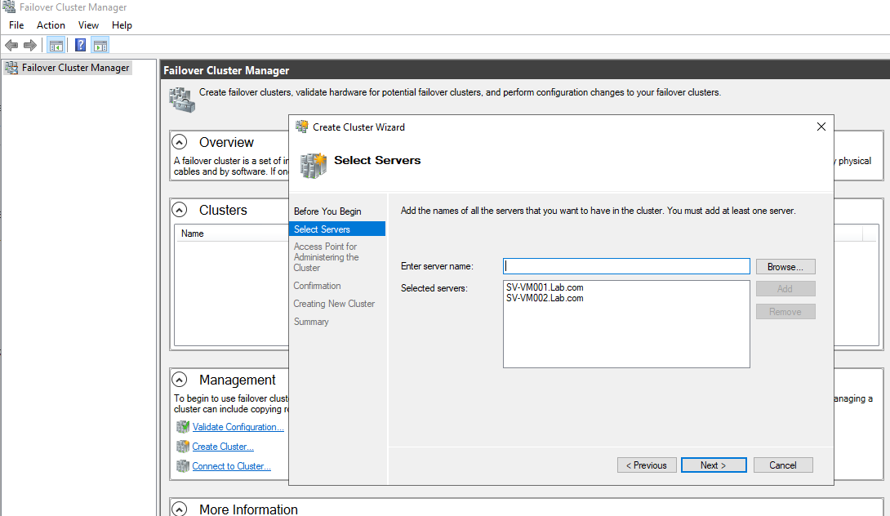Click the Creating New Cluster wizard step
The height and width of the screenshot is (516, 890).
click(334, 304)
